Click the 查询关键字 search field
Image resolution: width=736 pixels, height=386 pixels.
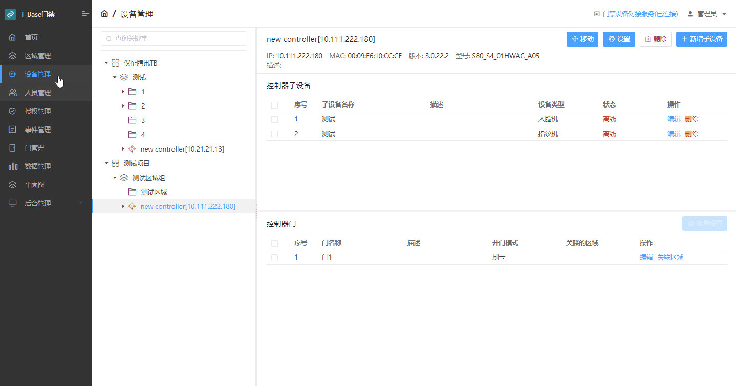point(174,38)
